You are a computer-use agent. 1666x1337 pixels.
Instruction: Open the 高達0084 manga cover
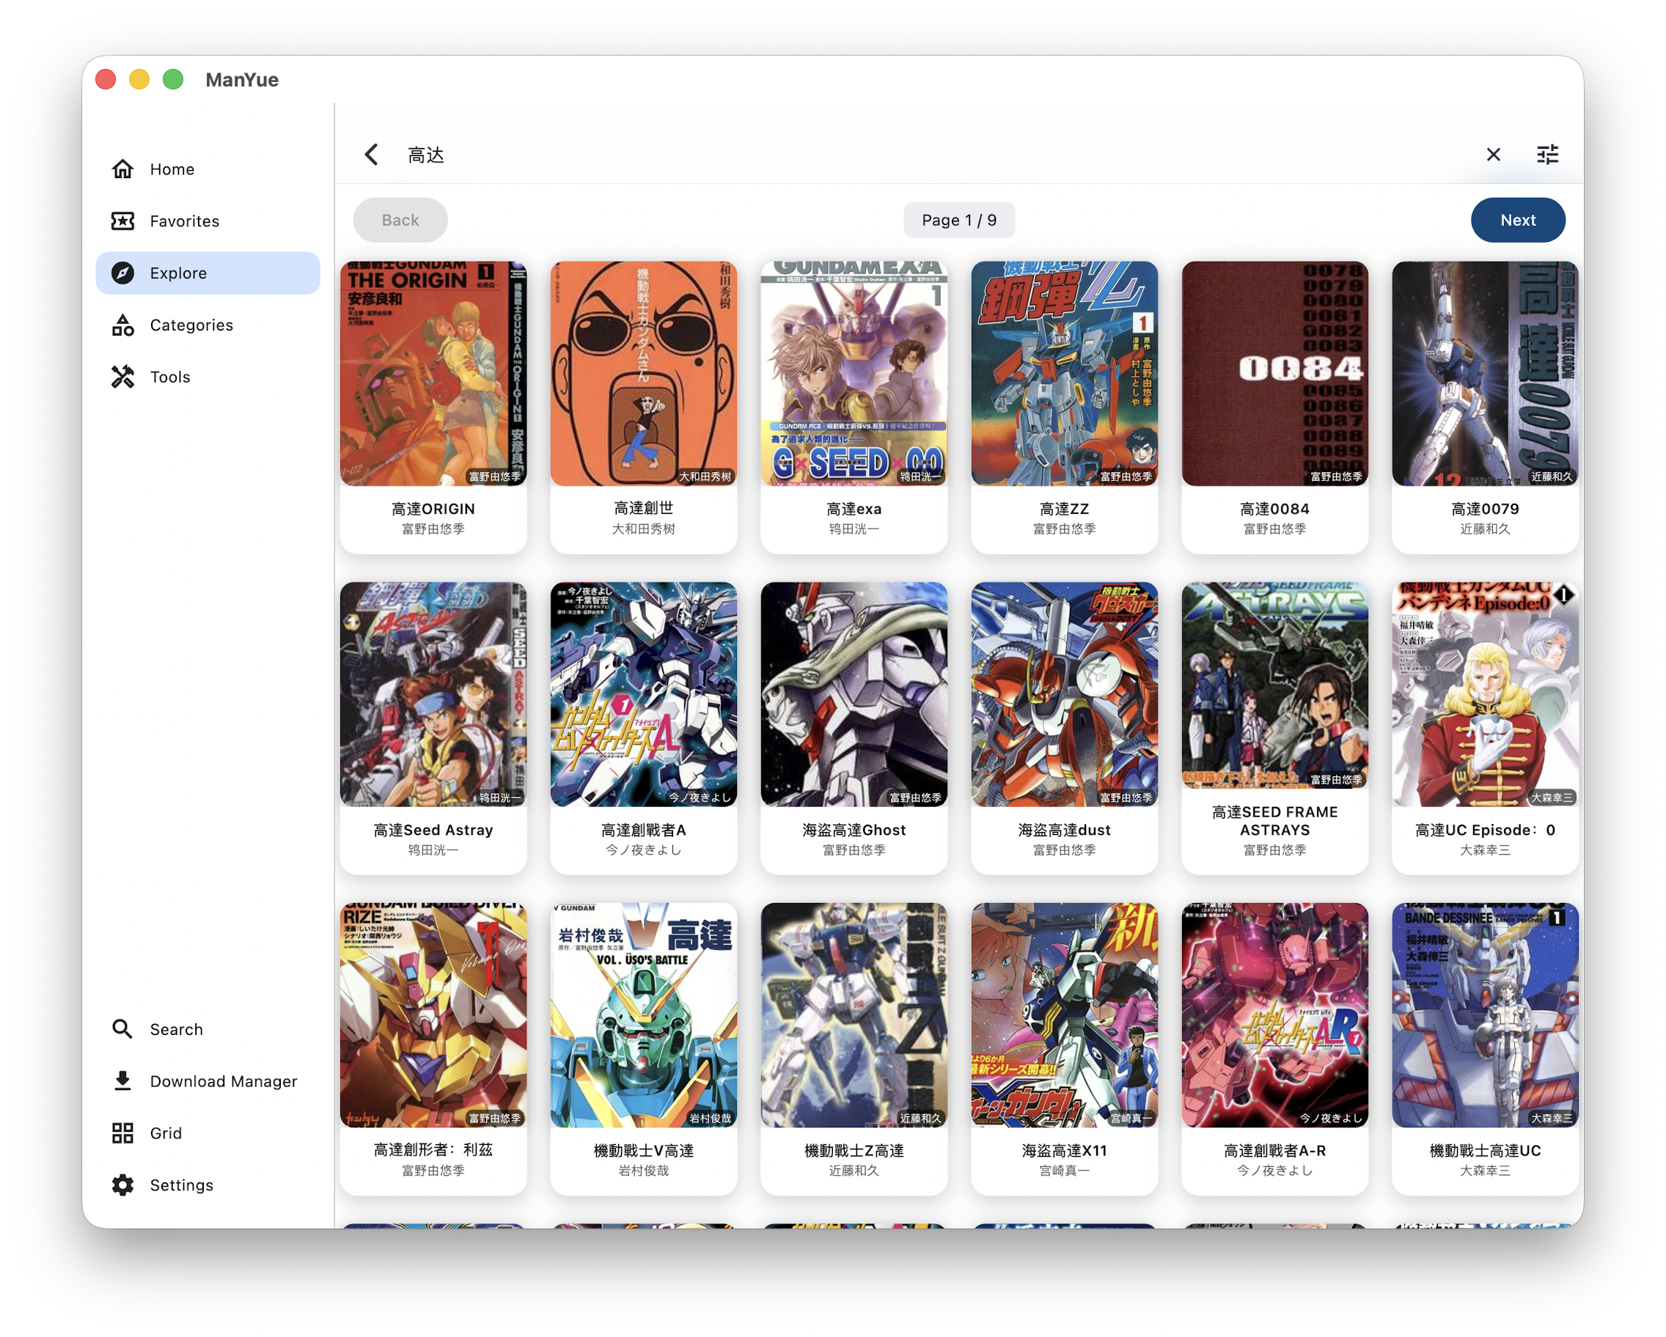coord(1274,374)
